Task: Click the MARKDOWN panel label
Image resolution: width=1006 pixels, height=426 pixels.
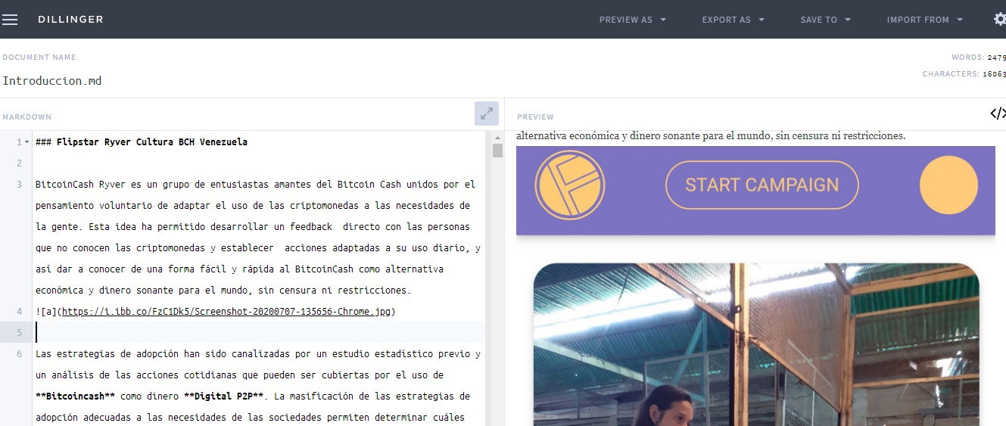Action: (x=27, y=117)
